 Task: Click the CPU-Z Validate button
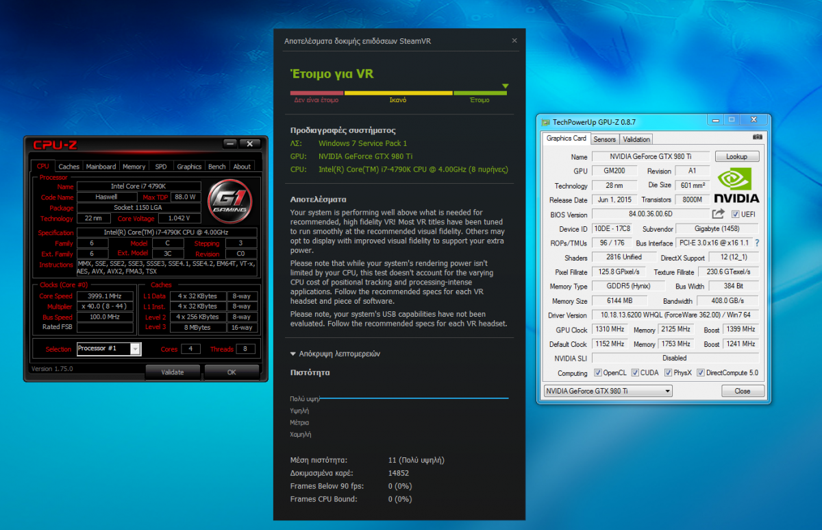pyautogui.click(x=173, y=372)
